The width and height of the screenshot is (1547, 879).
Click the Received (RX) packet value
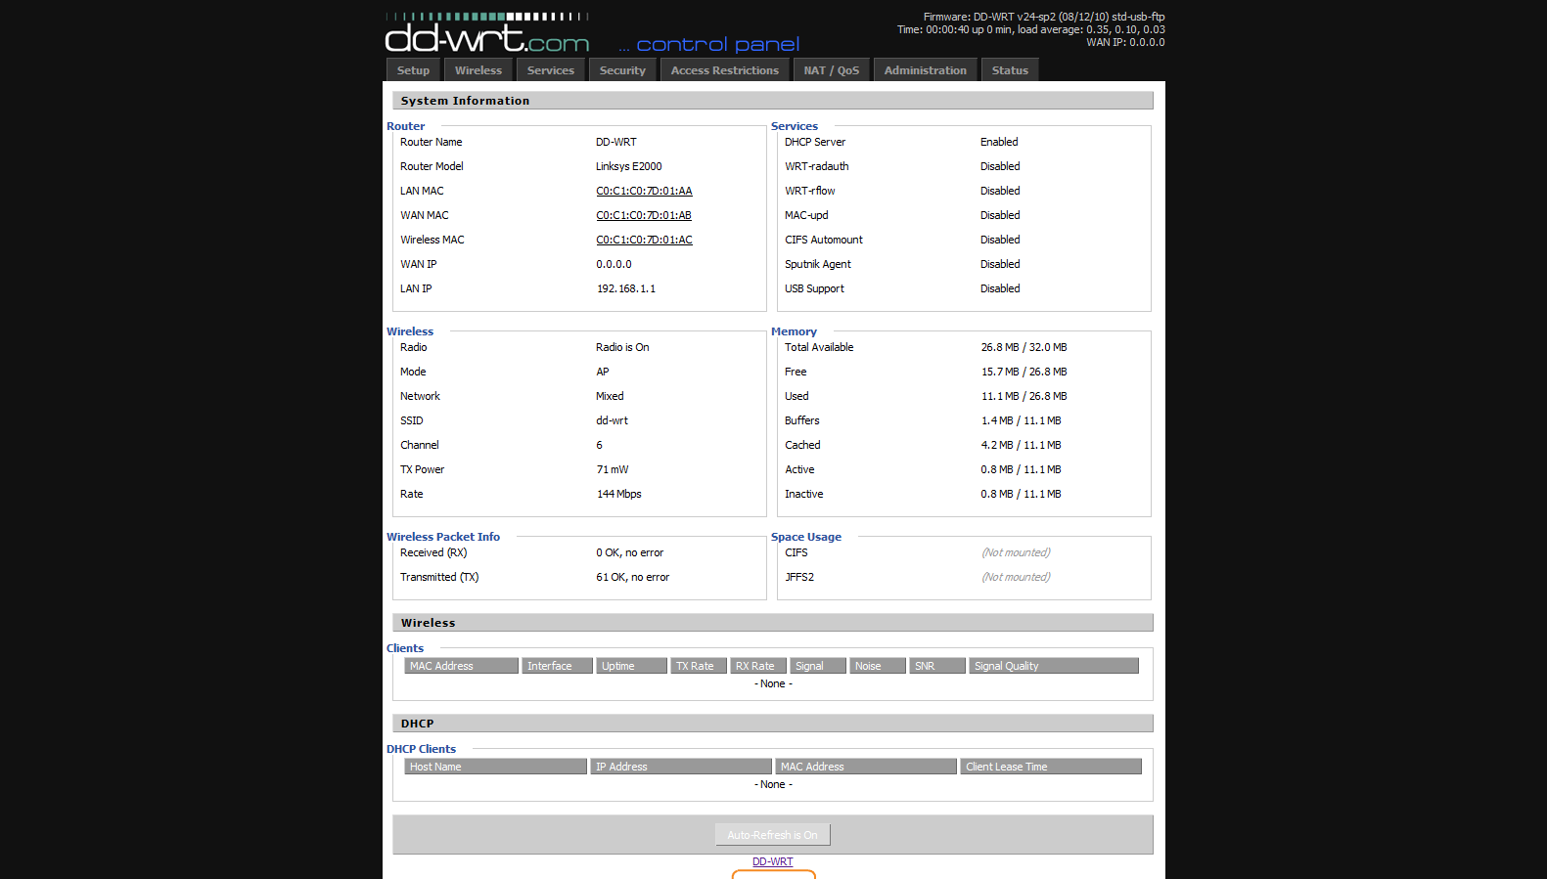tap(630, 553)
